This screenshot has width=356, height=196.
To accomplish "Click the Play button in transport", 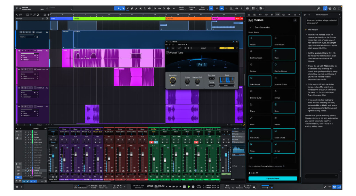I will (189, 187).
